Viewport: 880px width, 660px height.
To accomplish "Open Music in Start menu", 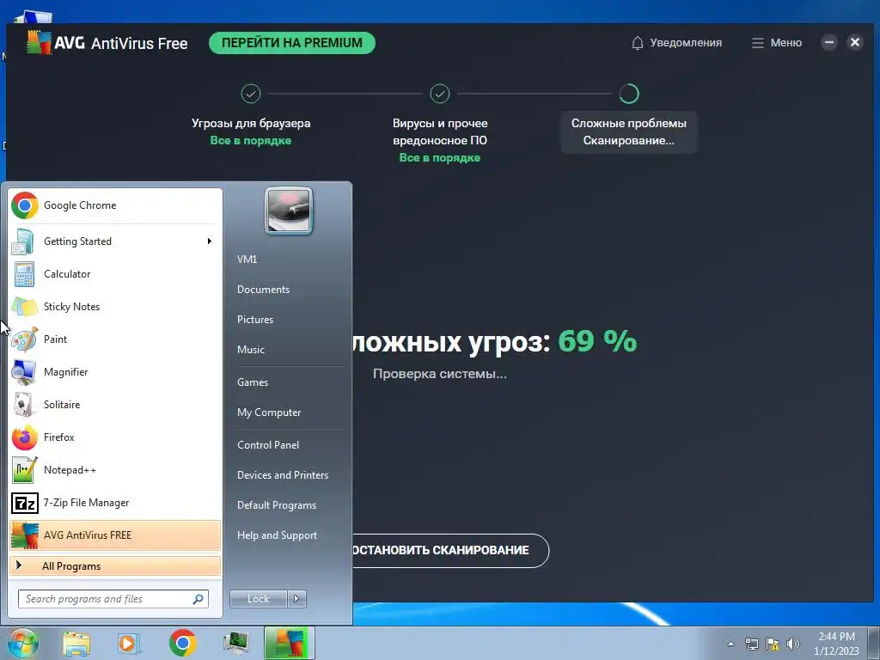I will click(250, 350).
